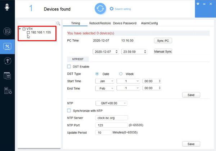The width and height of the screenshot is (216, 151).
Task: Open the title bar dropdown menu arrow
Action: point(198,4)
